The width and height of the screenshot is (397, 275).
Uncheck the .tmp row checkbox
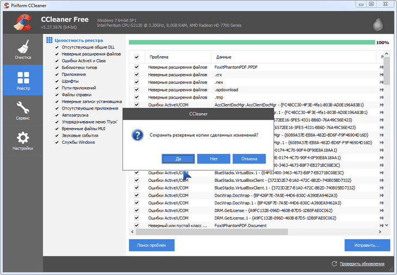point(137,97)
